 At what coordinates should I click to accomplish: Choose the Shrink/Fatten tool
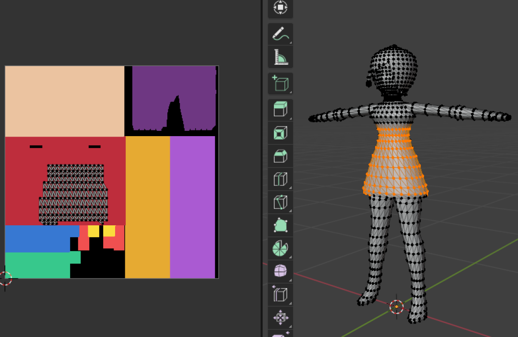point(280,318)
